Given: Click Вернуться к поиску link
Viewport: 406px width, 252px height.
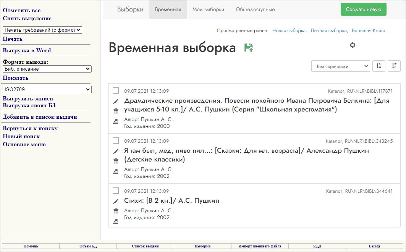Looking at the screenshot, I should [x=30, y=129].
